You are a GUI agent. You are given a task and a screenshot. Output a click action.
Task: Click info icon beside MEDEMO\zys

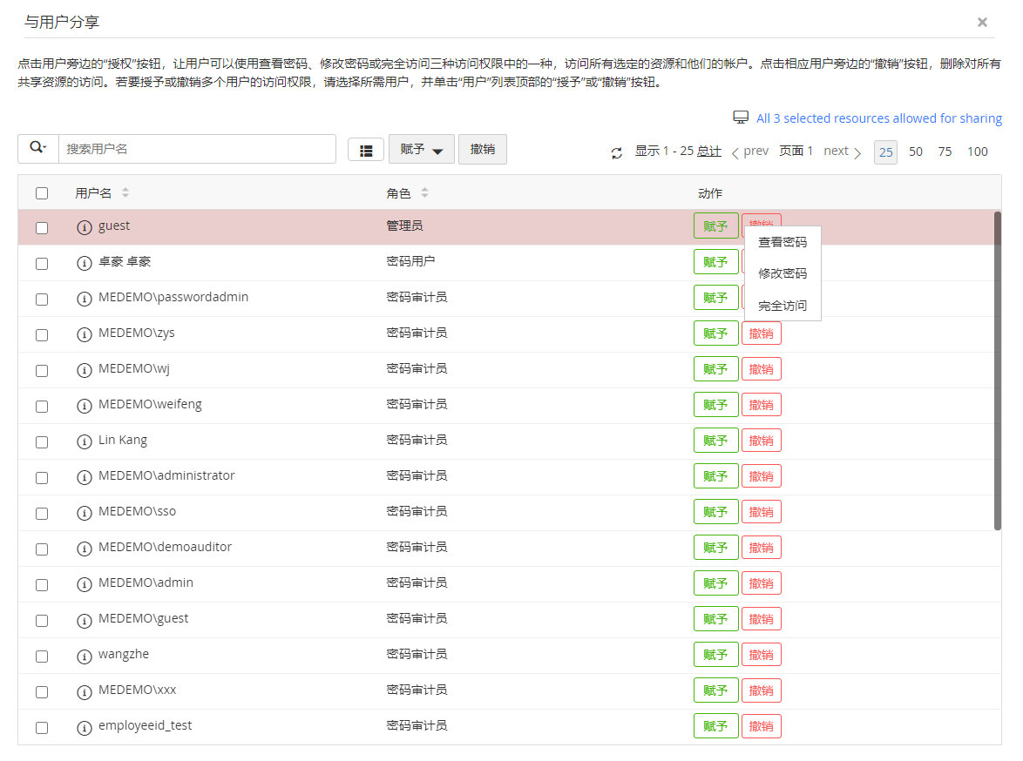click(x=85, y=334)
